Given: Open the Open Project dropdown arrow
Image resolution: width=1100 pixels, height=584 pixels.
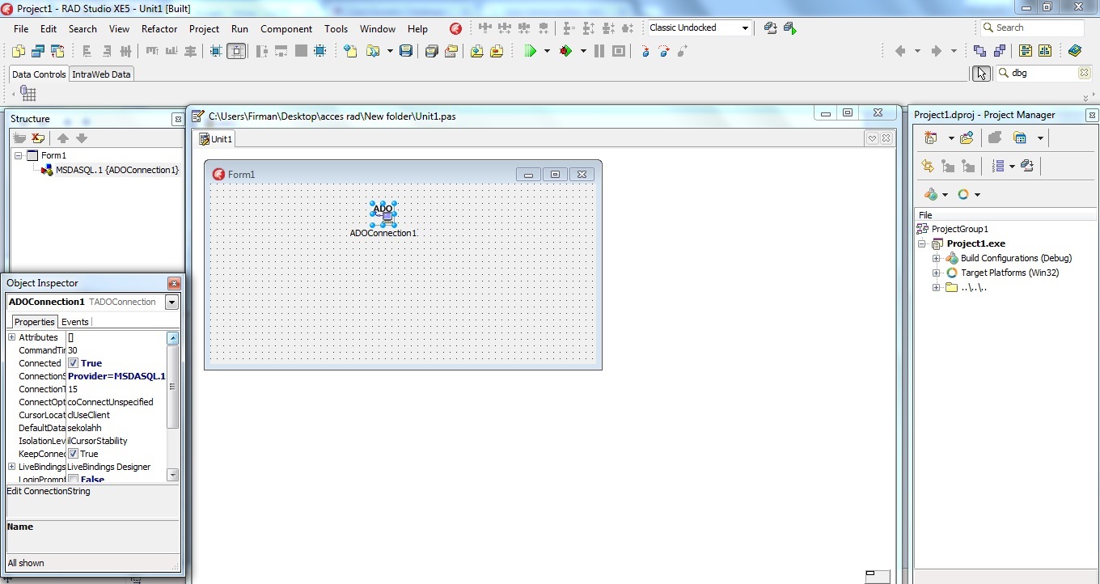Looking at the screenshot, I should coord(390,51).
